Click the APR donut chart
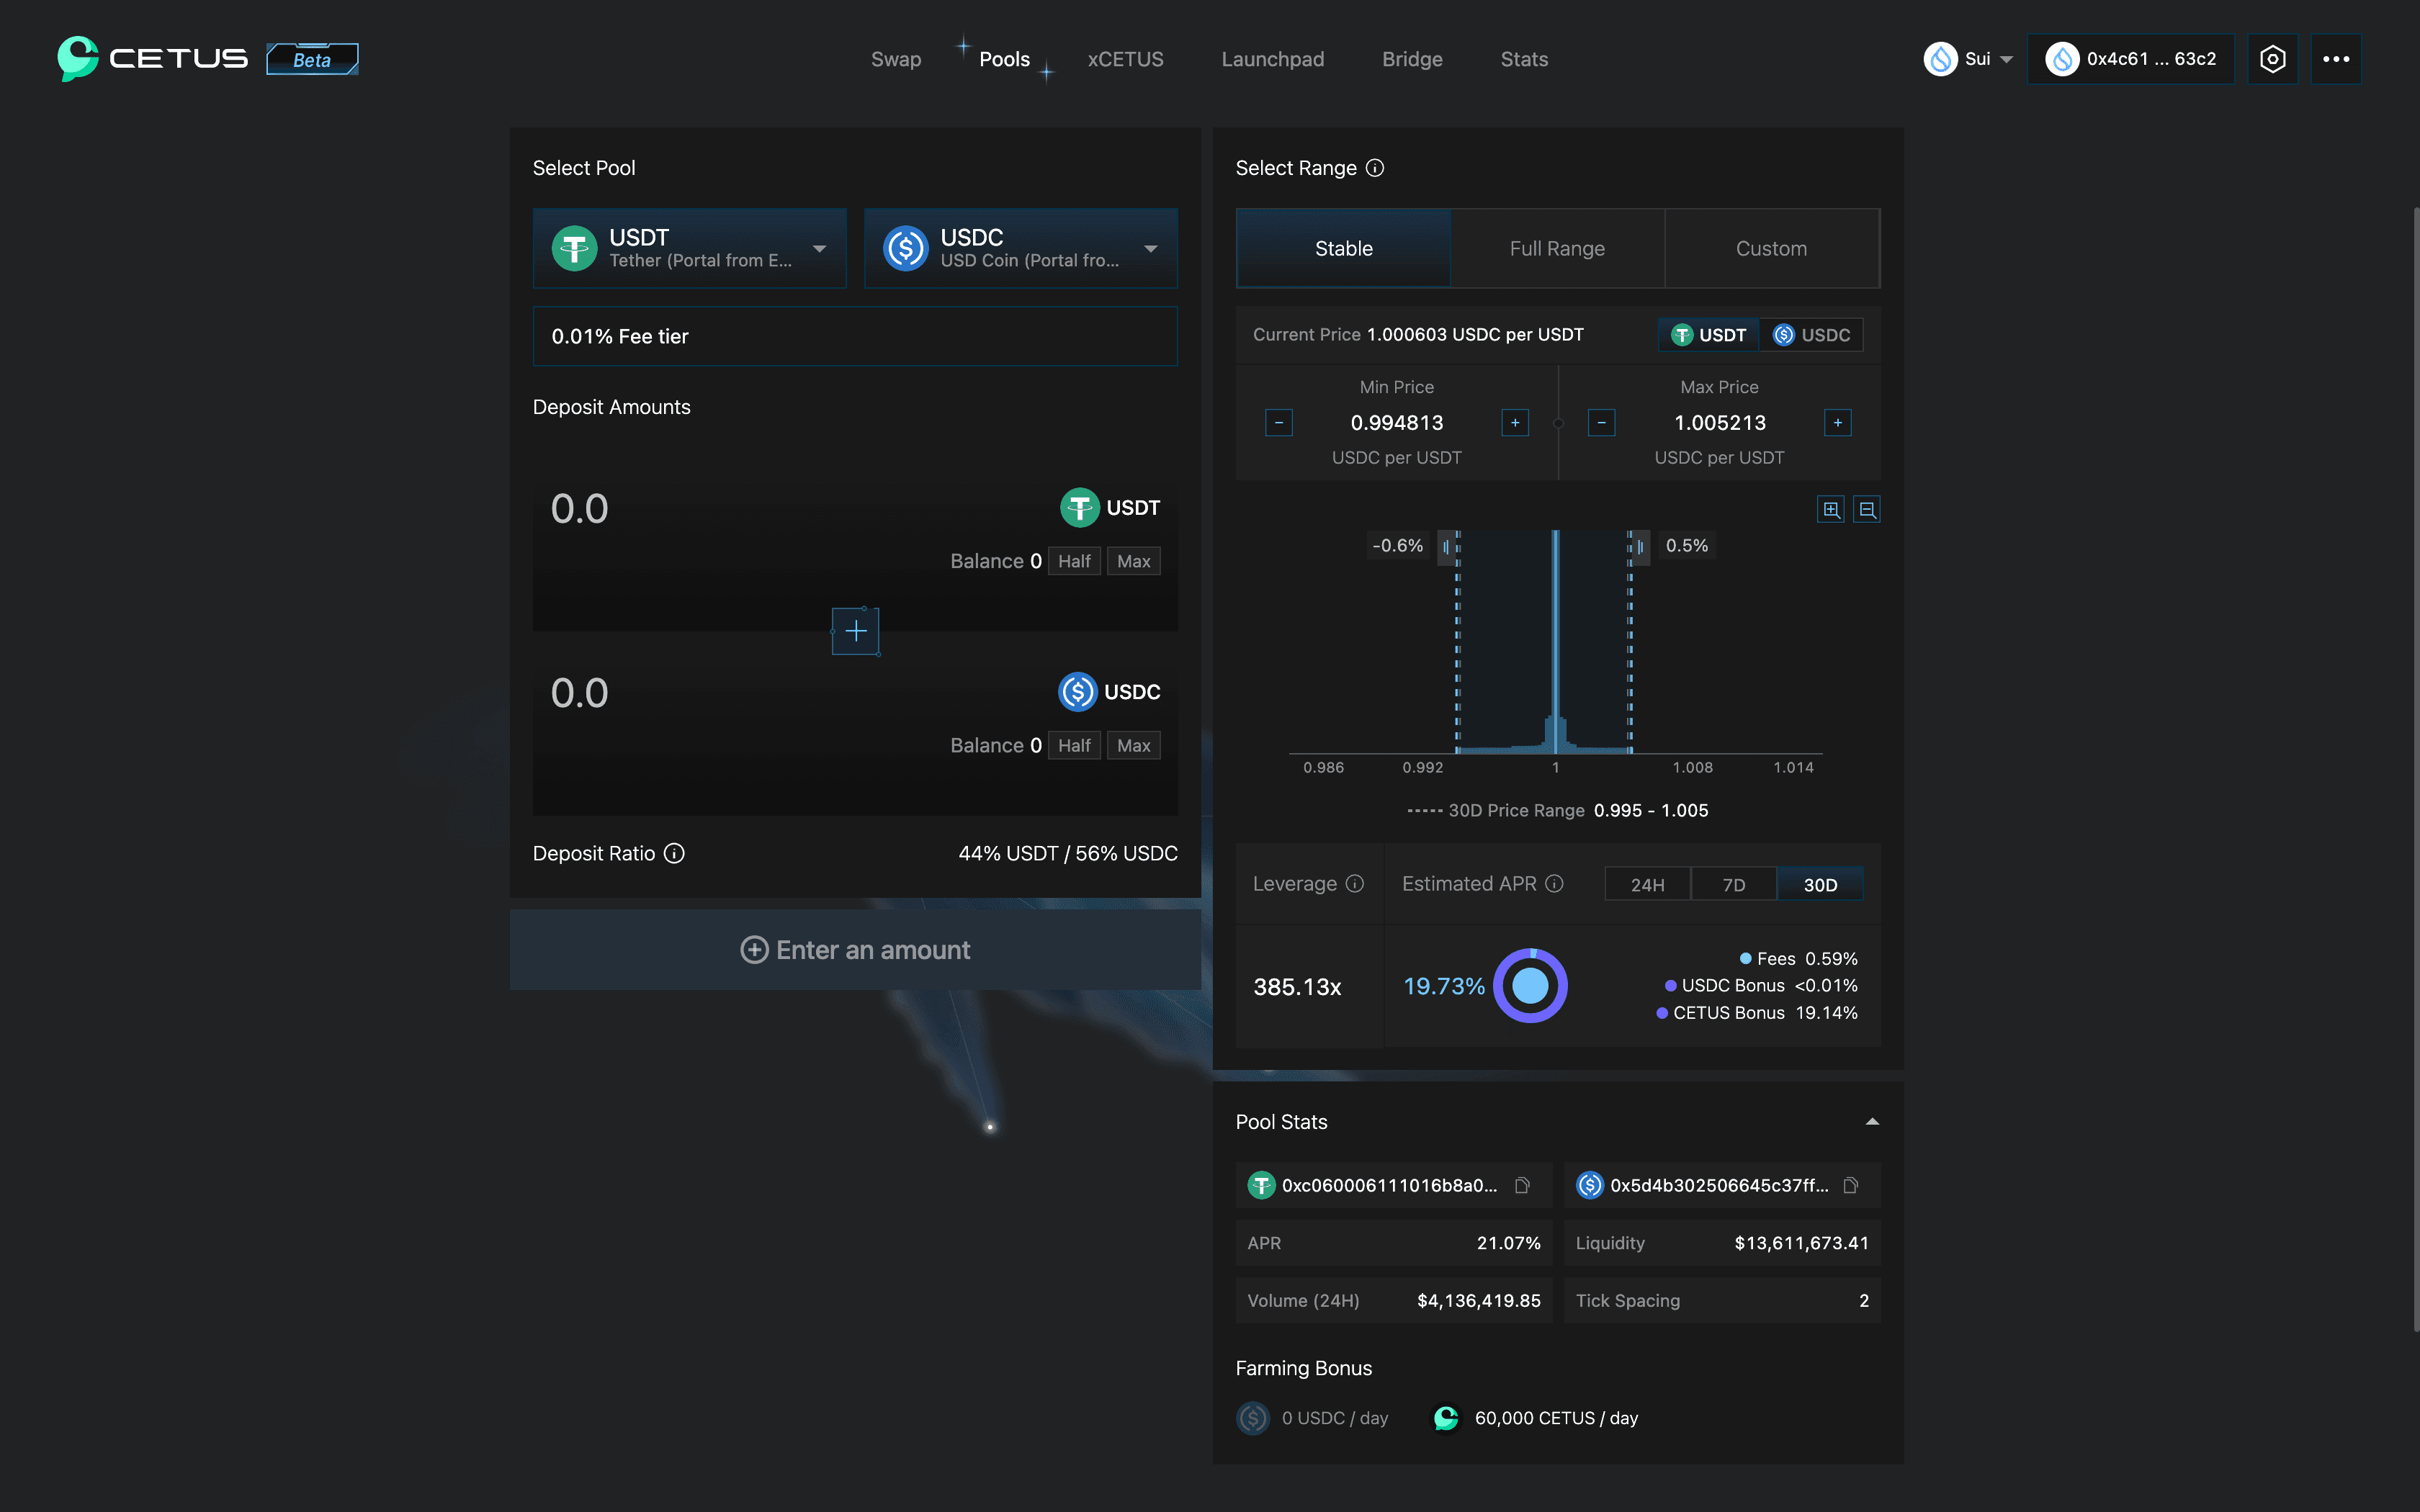This screenshot has width=2420, height=1512. [x=1530, y=986]
